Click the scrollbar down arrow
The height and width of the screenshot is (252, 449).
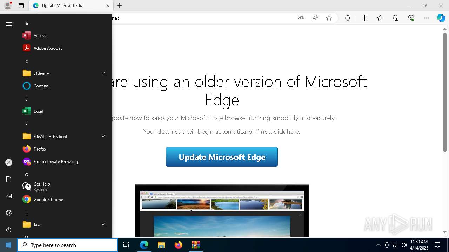click(445, 232)
